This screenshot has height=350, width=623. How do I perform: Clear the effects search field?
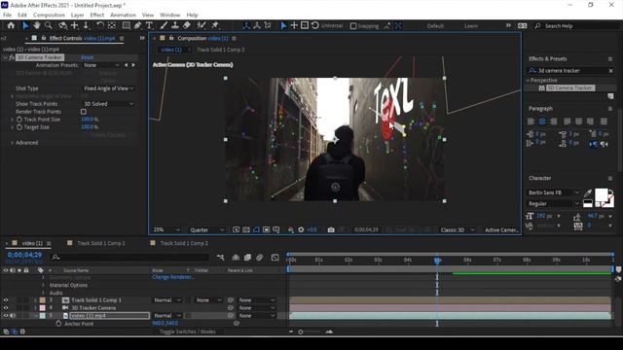(610, 71)
